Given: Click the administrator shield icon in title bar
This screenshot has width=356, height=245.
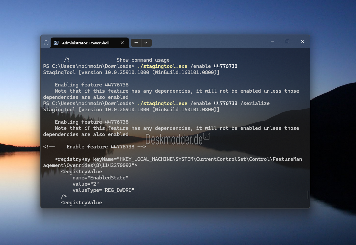Looking at the screenshot, I should [x=46, y=43].
